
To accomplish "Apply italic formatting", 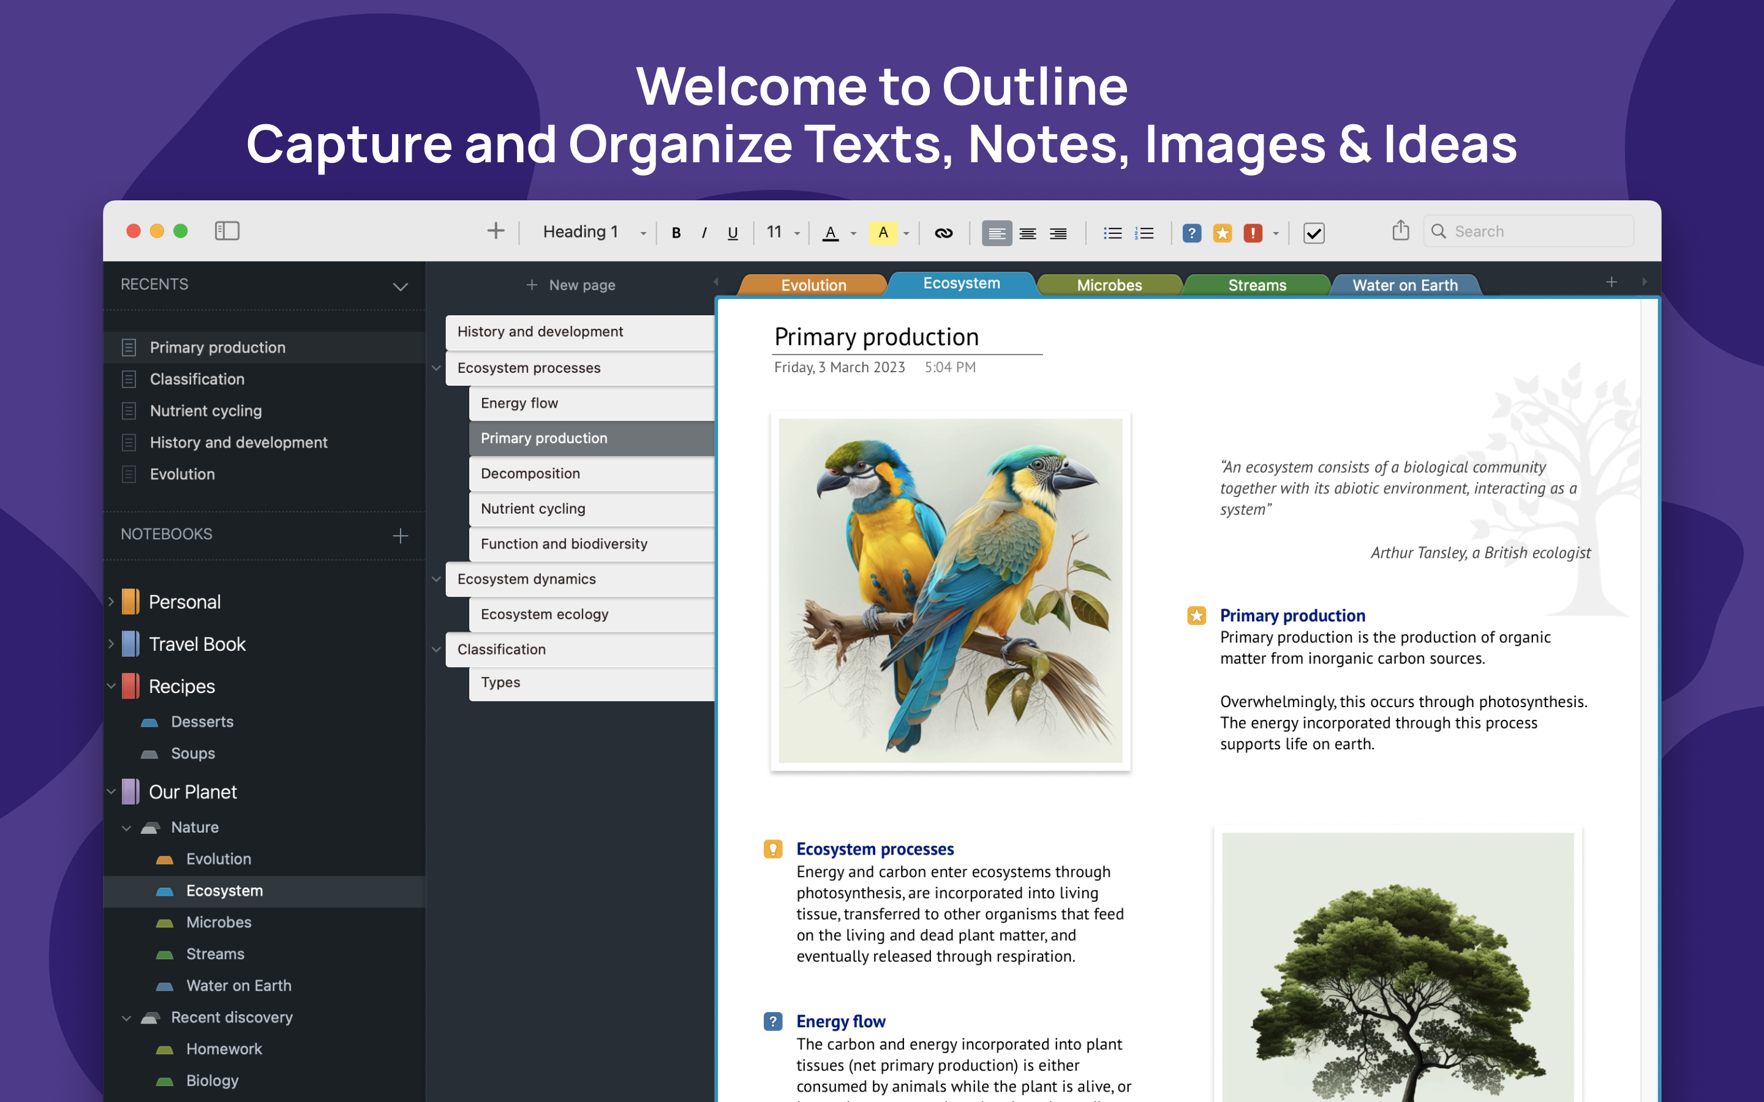I will coord(704,232).
